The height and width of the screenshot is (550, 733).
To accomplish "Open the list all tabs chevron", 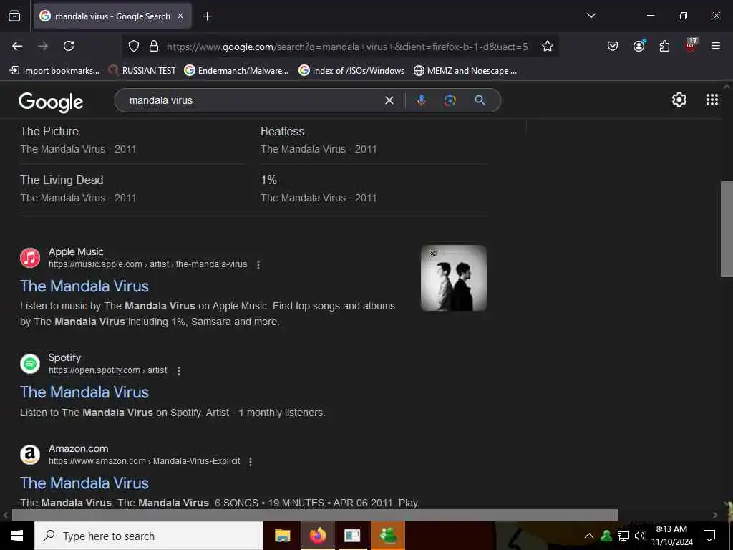I will click(591, 16).
